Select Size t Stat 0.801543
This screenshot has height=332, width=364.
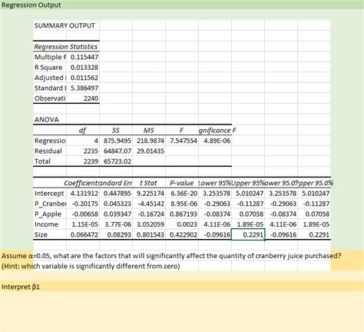click(151, 234)
